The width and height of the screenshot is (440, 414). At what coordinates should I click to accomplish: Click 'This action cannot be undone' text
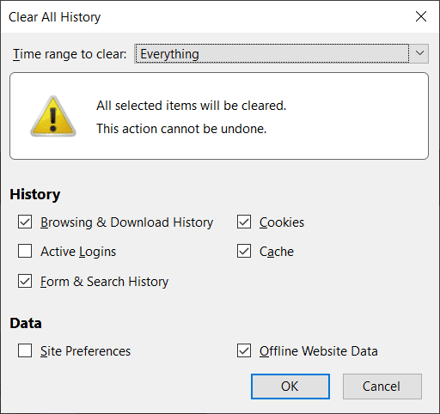(x=181, y=129)
